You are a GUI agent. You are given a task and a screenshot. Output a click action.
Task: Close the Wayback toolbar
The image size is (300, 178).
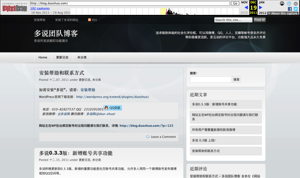(x=296, y=4)
